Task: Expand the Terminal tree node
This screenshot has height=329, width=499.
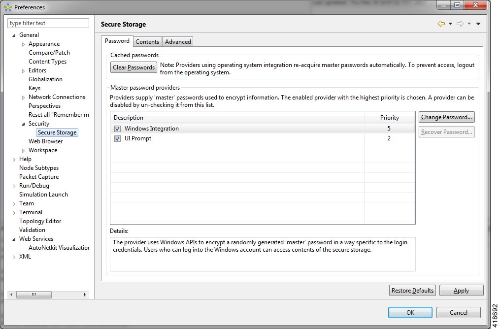Action: pos(14,213)
